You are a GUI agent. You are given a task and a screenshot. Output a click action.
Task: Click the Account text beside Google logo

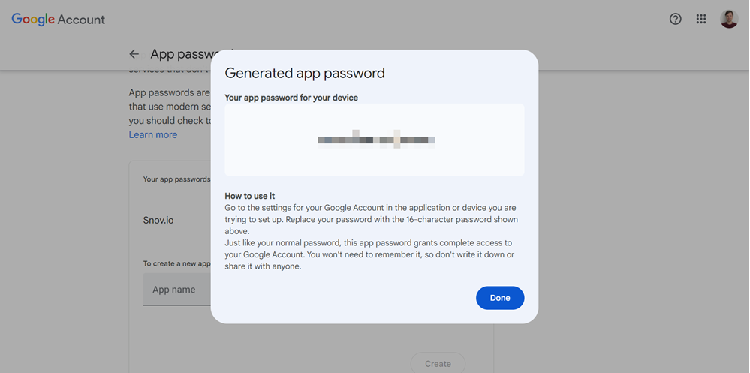(81, 20)
